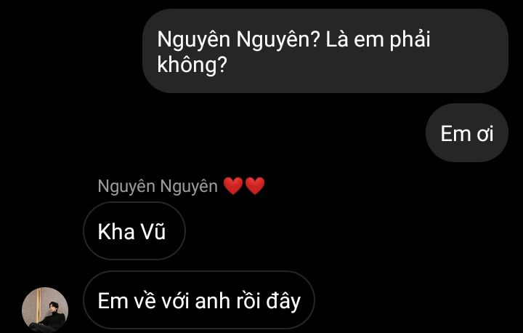Viewport: 523px width, 333px height.
Task: Select the 'Em ơi' message bubble
Action: 467,133
